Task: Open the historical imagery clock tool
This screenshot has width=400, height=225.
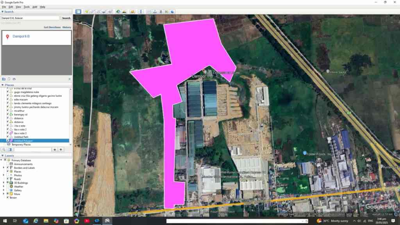Action: pyautogui.click(x=118, y=12)
